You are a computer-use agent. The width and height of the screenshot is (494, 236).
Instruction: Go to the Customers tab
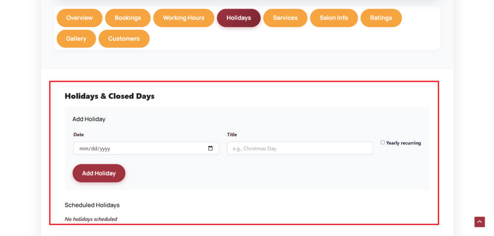(124, 39)
